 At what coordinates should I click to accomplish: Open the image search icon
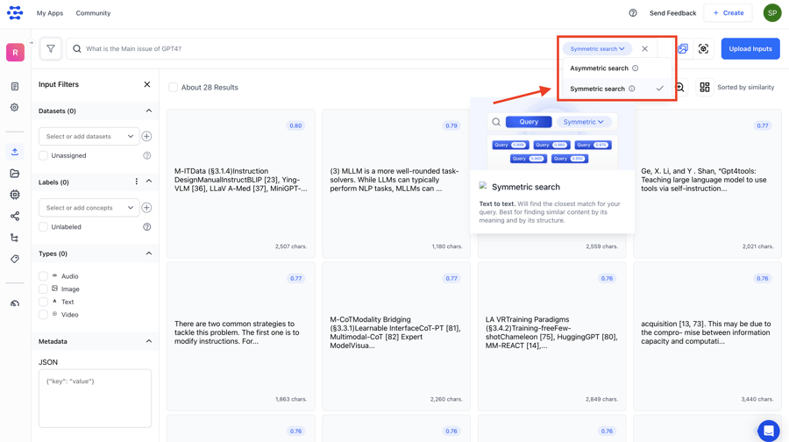tap(683, 49)
